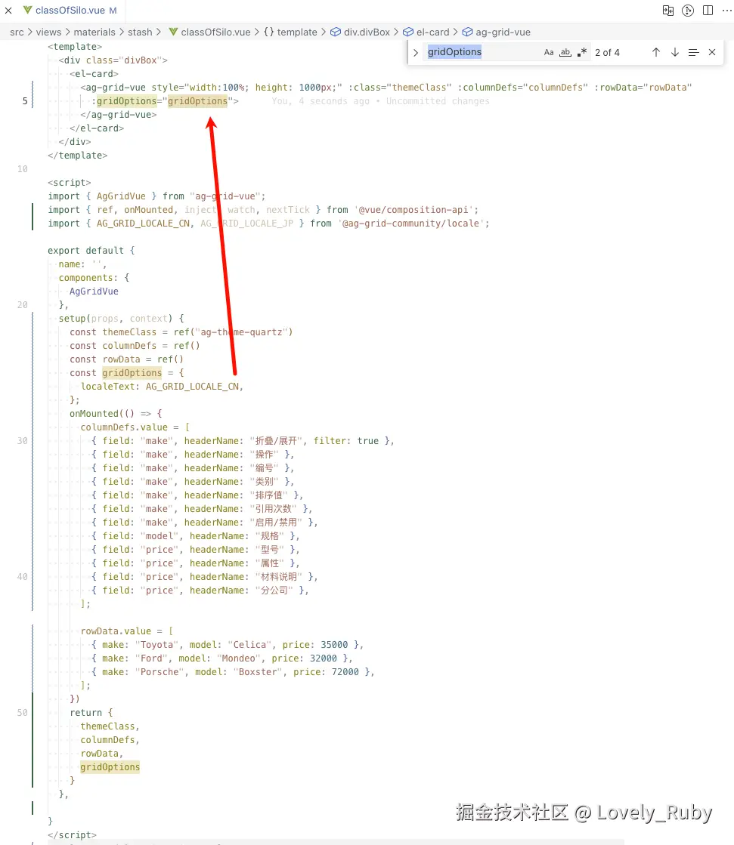Click the localeText: AG_GRID_LOCALE_CN line
Screen dimensions: 734x845
(162, 387)
